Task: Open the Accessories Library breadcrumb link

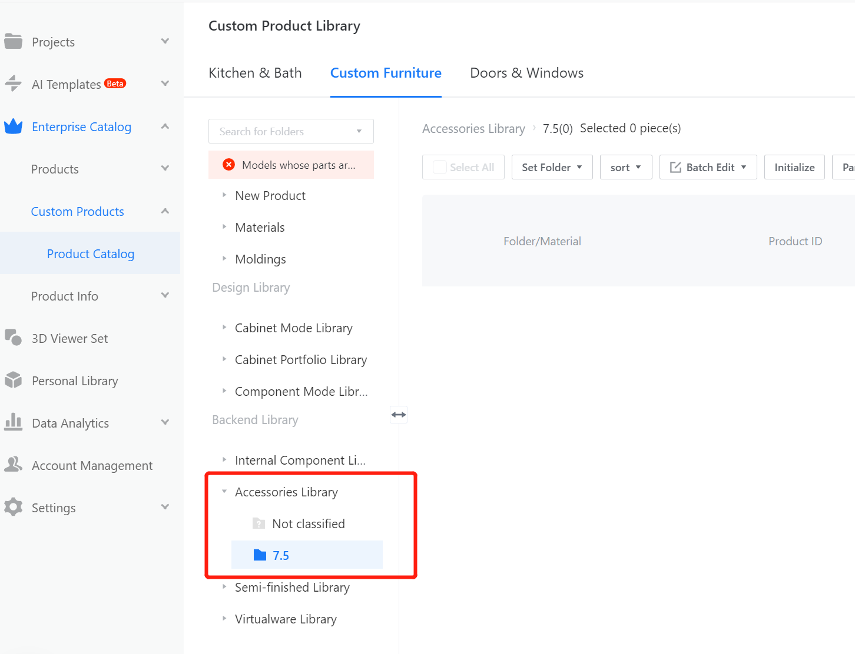Action: 473,129
